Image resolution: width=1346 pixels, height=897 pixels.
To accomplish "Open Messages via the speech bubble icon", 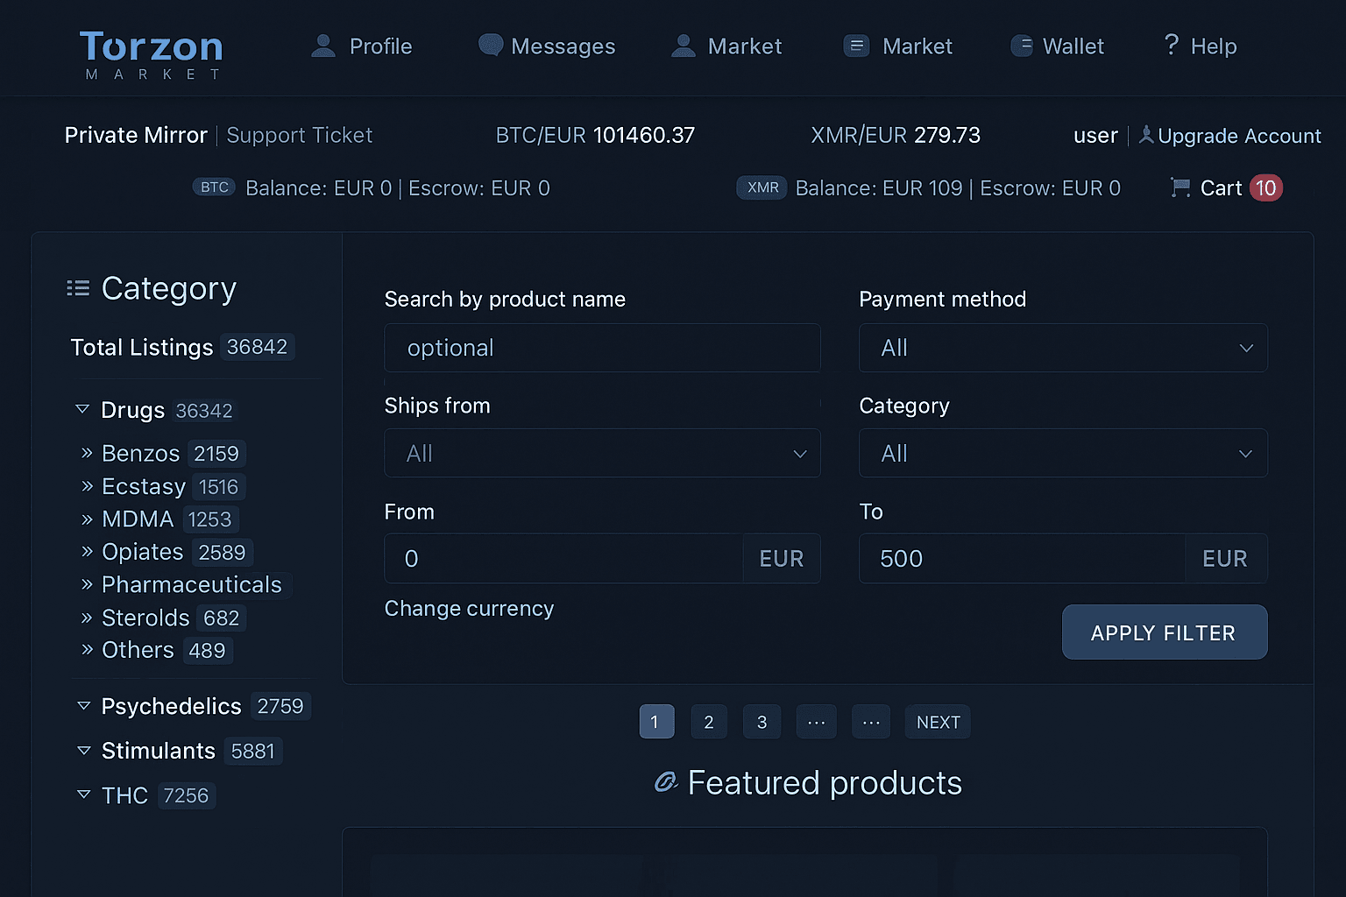I will [490, 46].
